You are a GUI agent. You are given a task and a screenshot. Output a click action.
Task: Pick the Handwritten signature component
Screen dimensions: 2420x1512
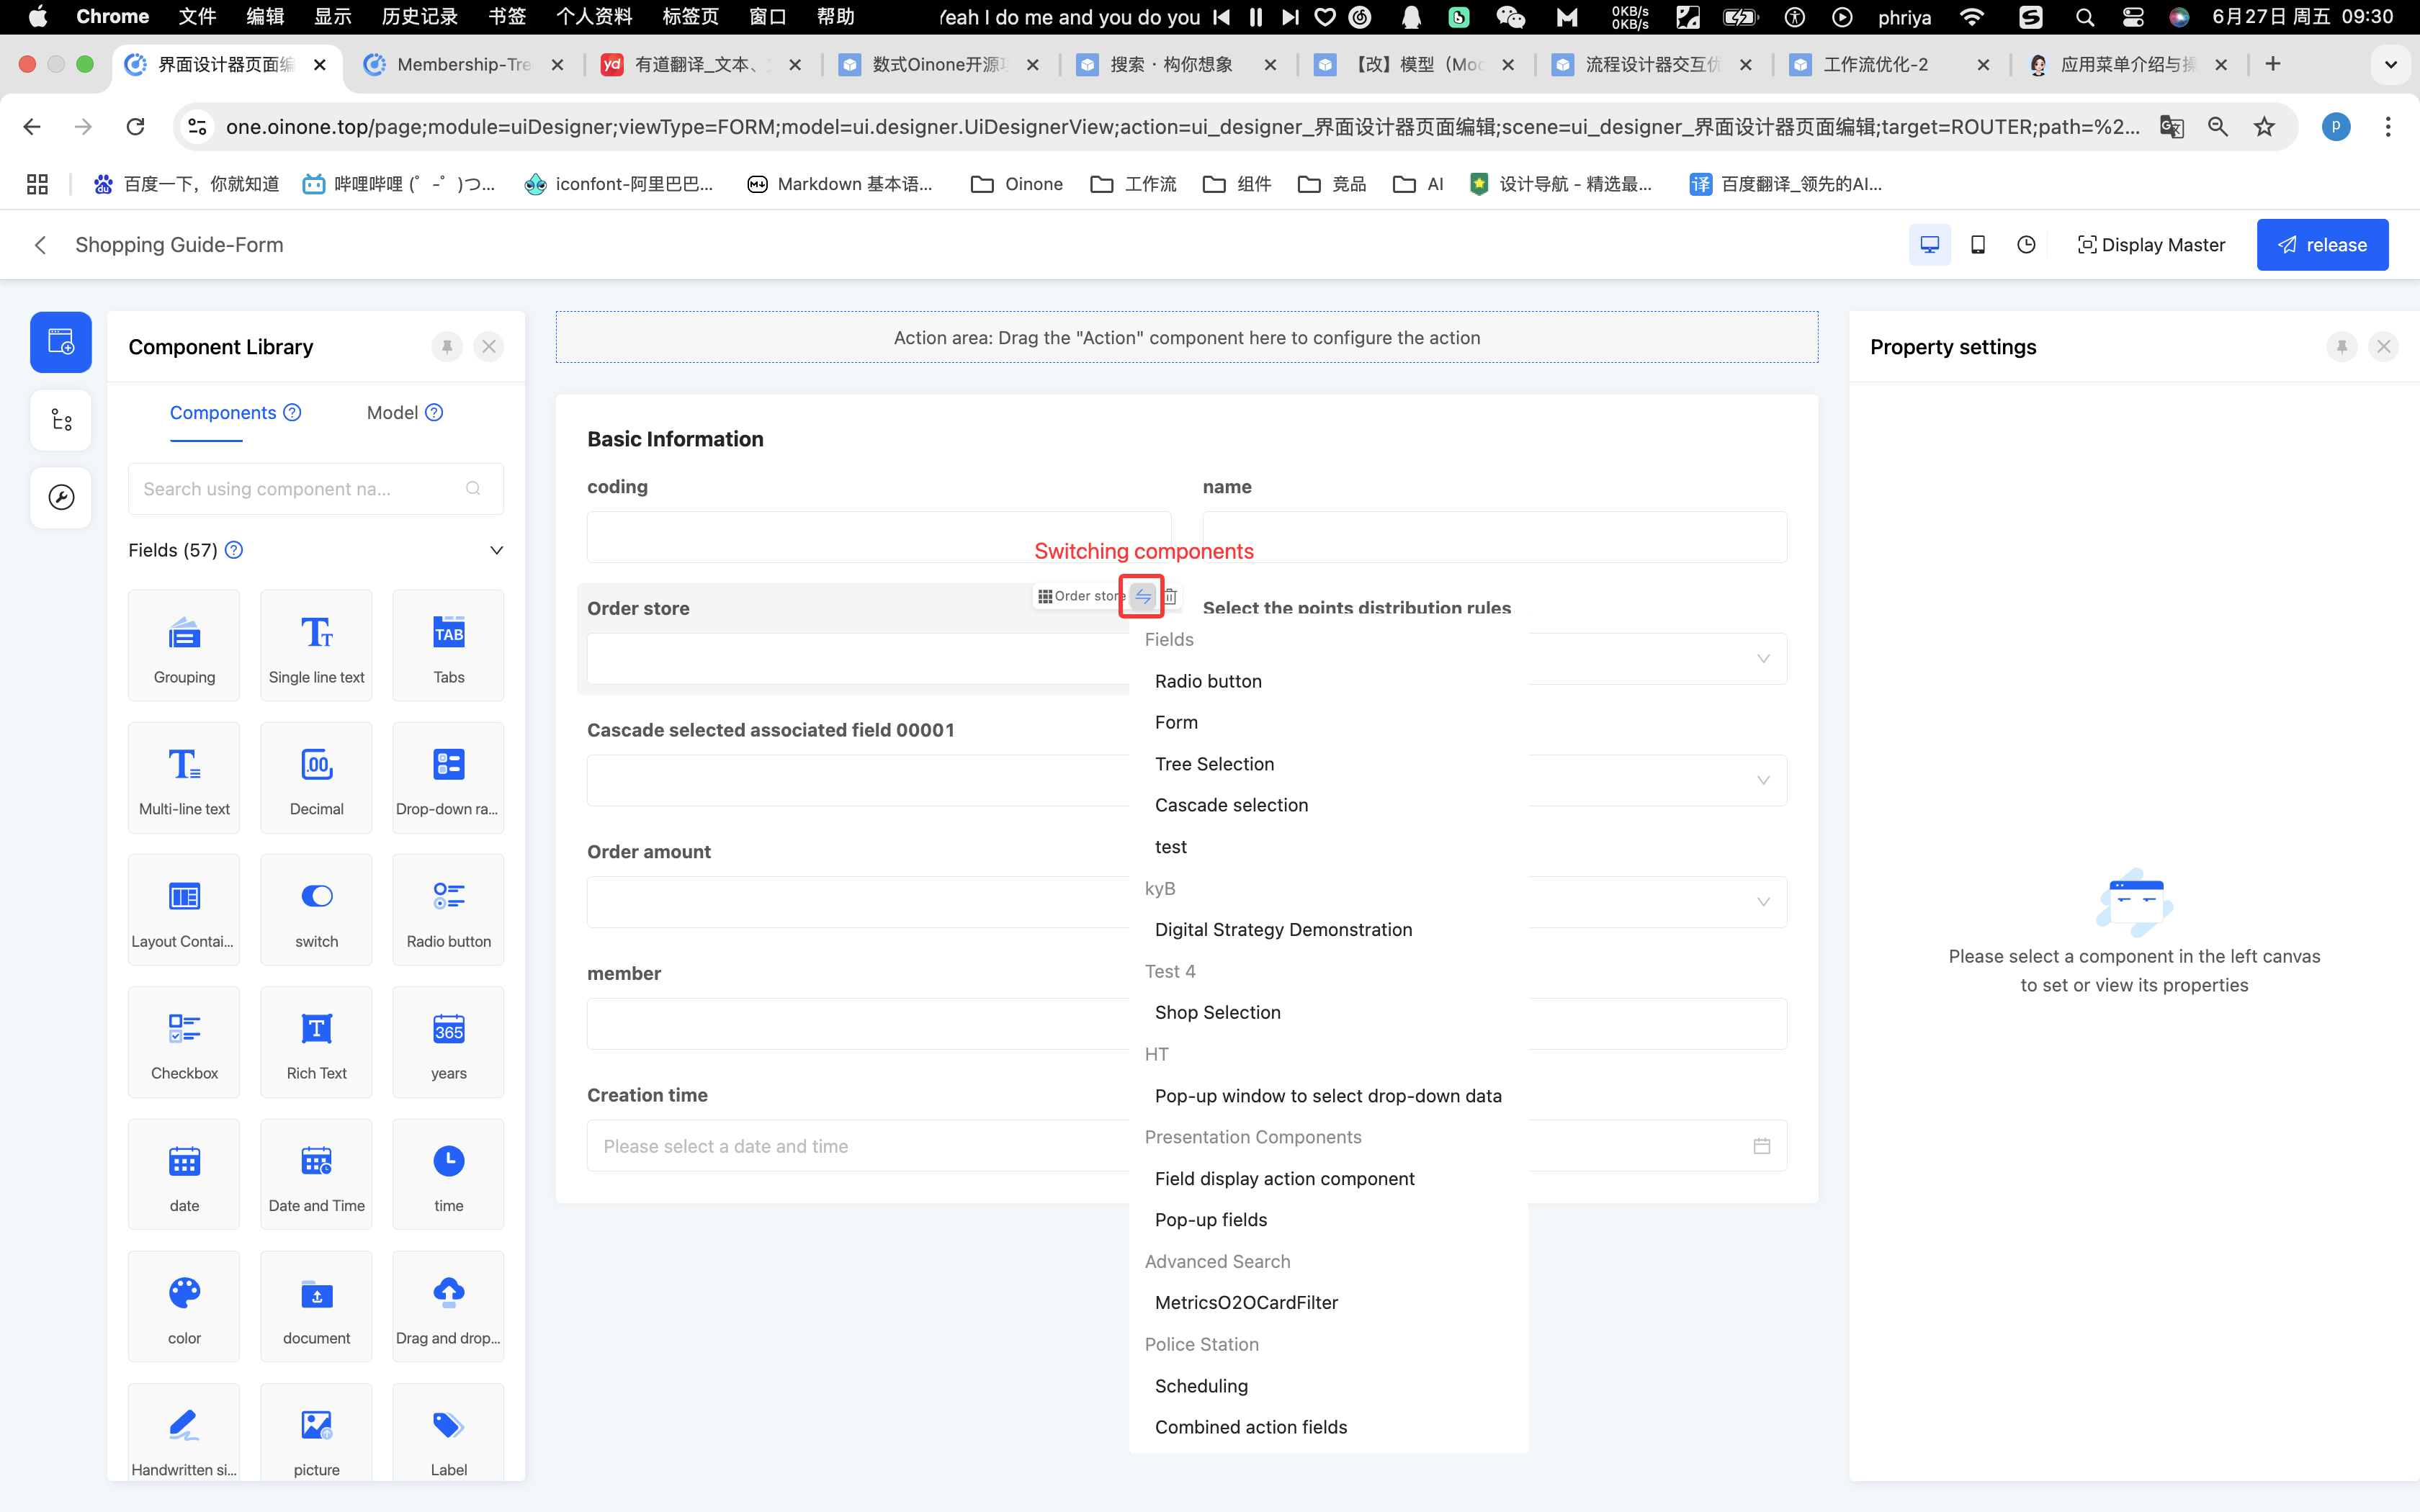tap(184, 1435)
